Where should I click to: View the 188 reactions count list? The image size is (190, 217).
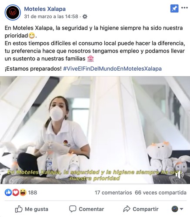33,193
